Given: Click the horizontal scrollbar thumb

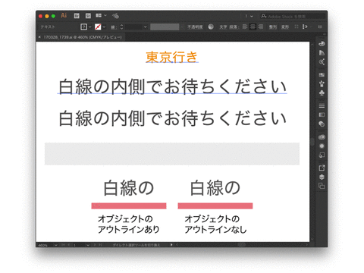Looking at the screenshot, I should 242,245.
